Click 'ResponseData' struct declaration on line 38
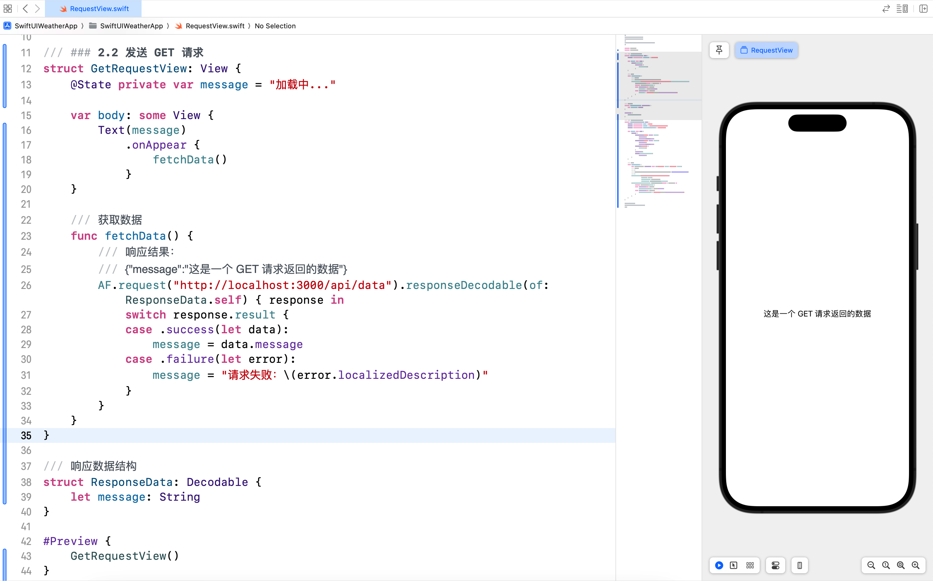Screen dimensions: 933x581 [132, 482]
